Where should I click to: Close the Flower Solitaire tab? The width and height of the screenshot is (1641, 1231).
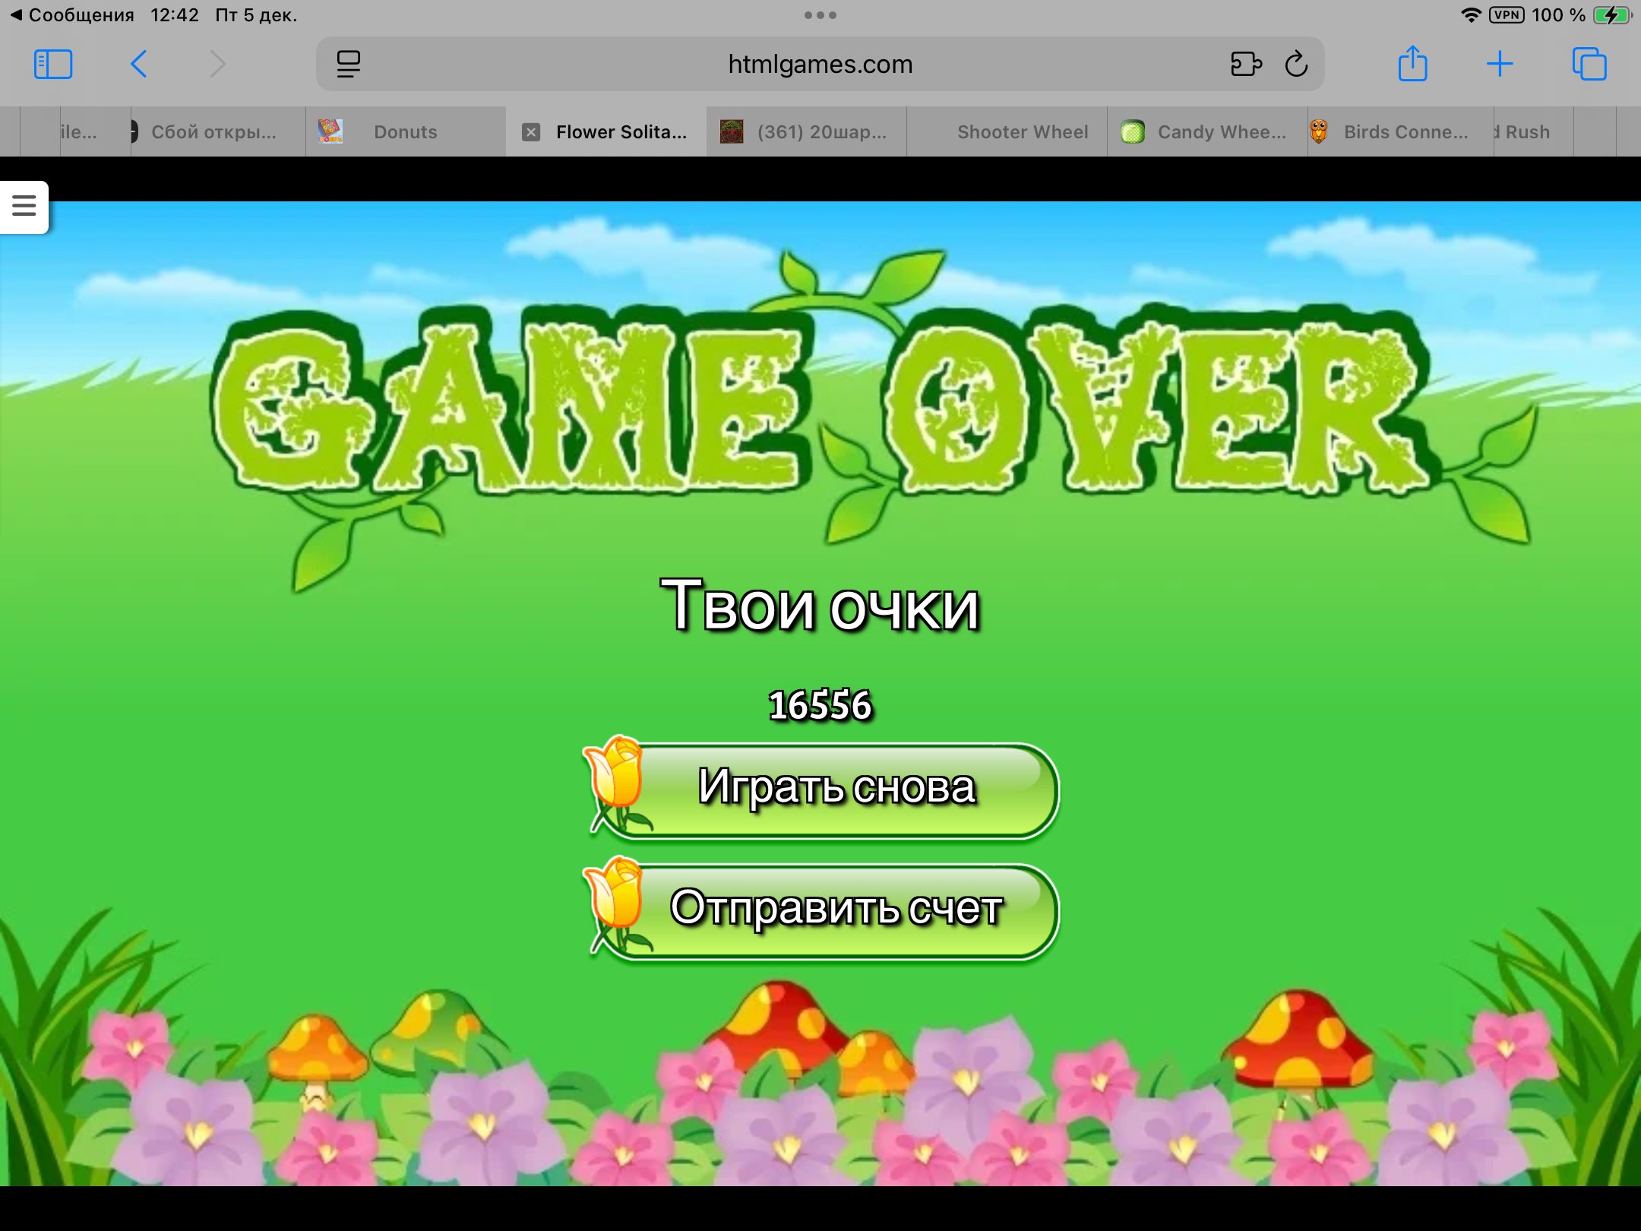(x=531, y=132)
